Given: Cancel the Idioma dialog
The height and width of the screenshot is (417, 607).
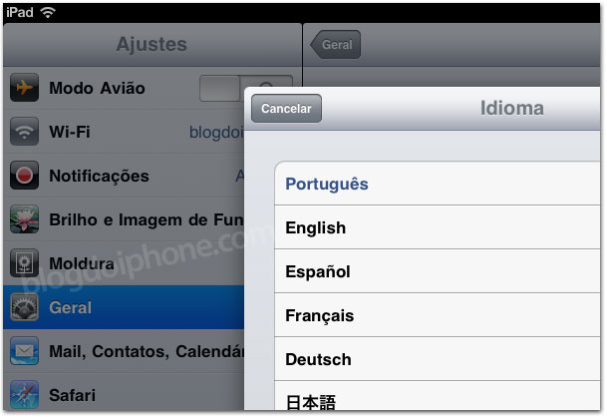Looking at the screenshot, I should pos(286,109).
